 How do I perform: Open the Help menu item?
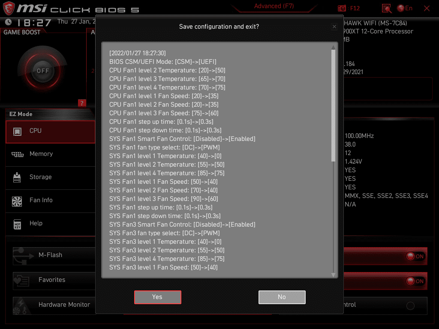click(51, 224)
